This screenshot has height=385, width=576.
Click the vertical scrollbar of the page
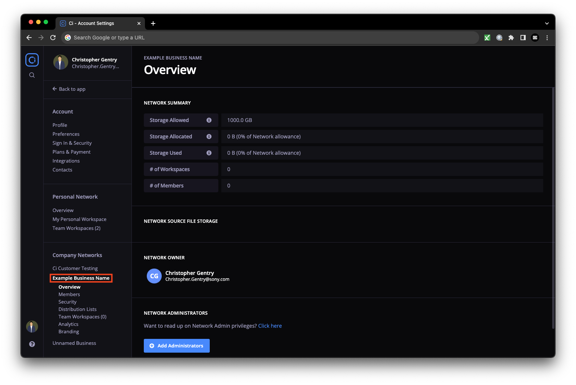pos(553,208)
